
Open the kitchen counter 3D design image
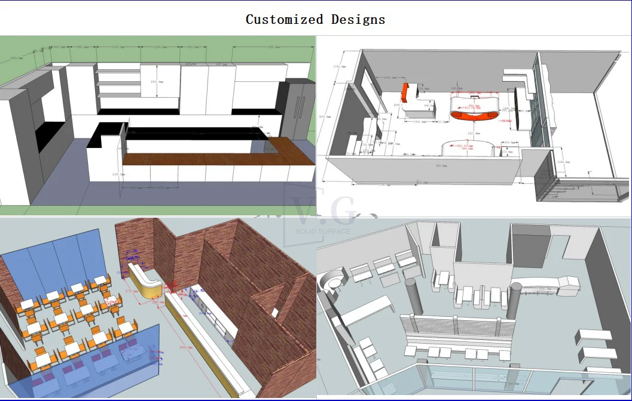coord(158,125)
